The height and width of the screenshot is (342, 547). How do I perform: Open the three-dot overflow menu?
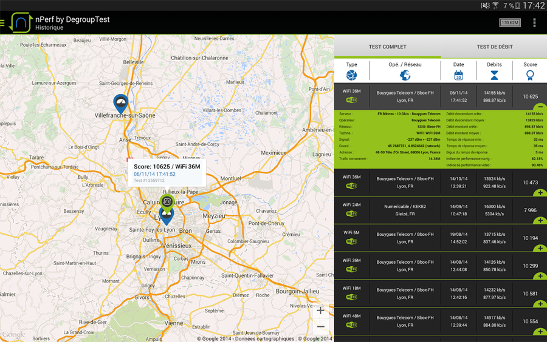[x=534, y=23]
